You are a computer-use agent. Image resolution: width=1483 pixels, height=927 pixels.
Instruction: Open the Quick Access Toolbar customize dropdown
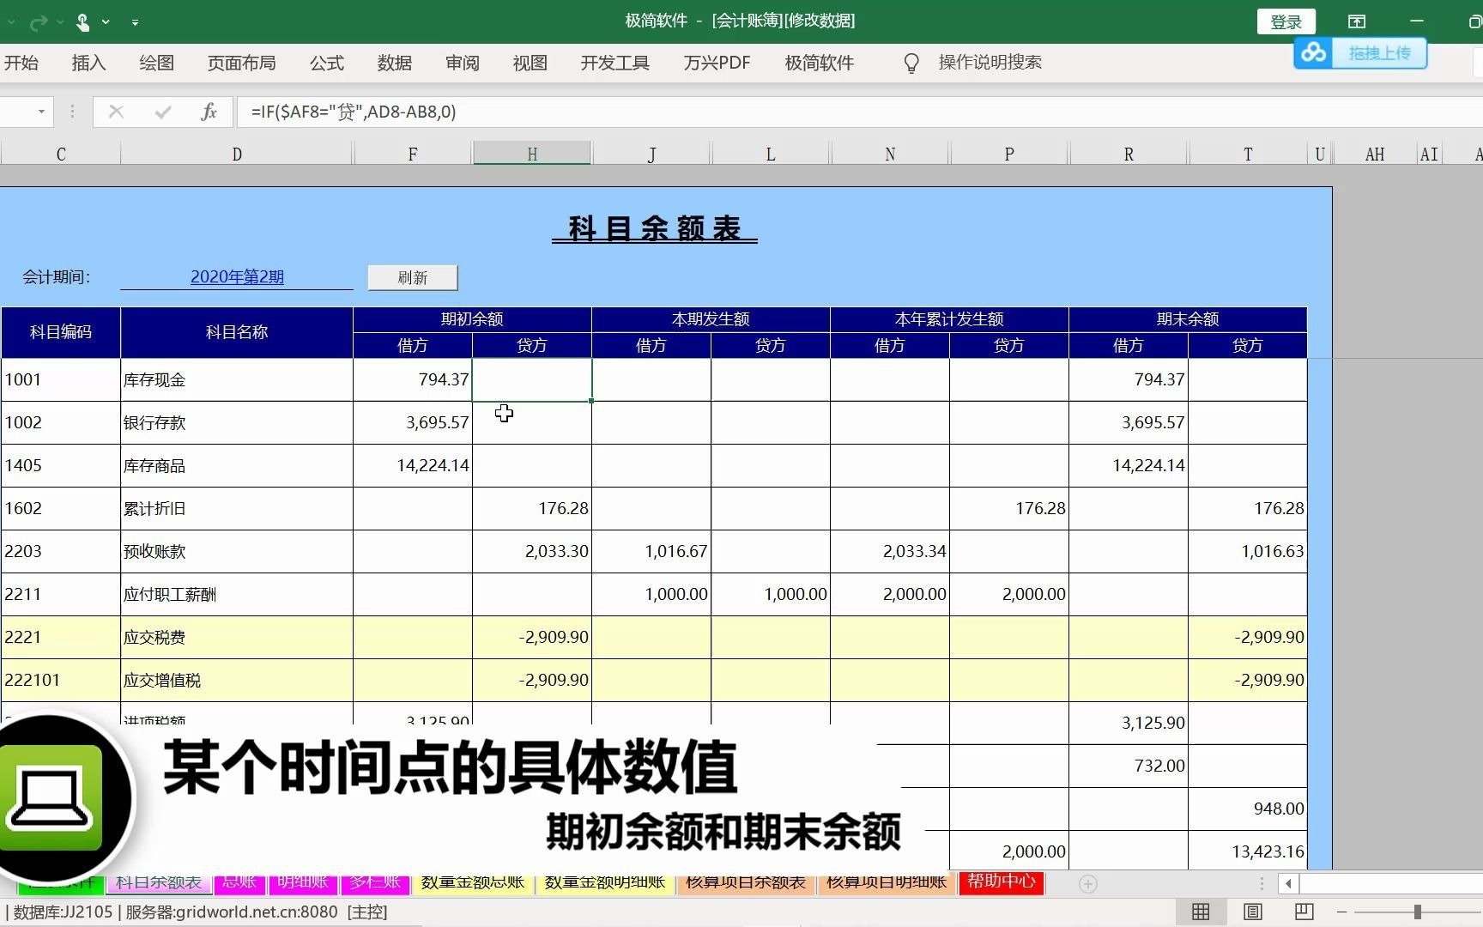coord(135,21)
